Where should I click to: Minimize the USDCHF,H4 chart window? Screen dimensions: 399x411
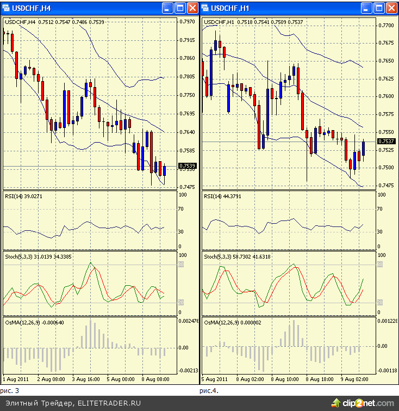click(x=167, y=8)
